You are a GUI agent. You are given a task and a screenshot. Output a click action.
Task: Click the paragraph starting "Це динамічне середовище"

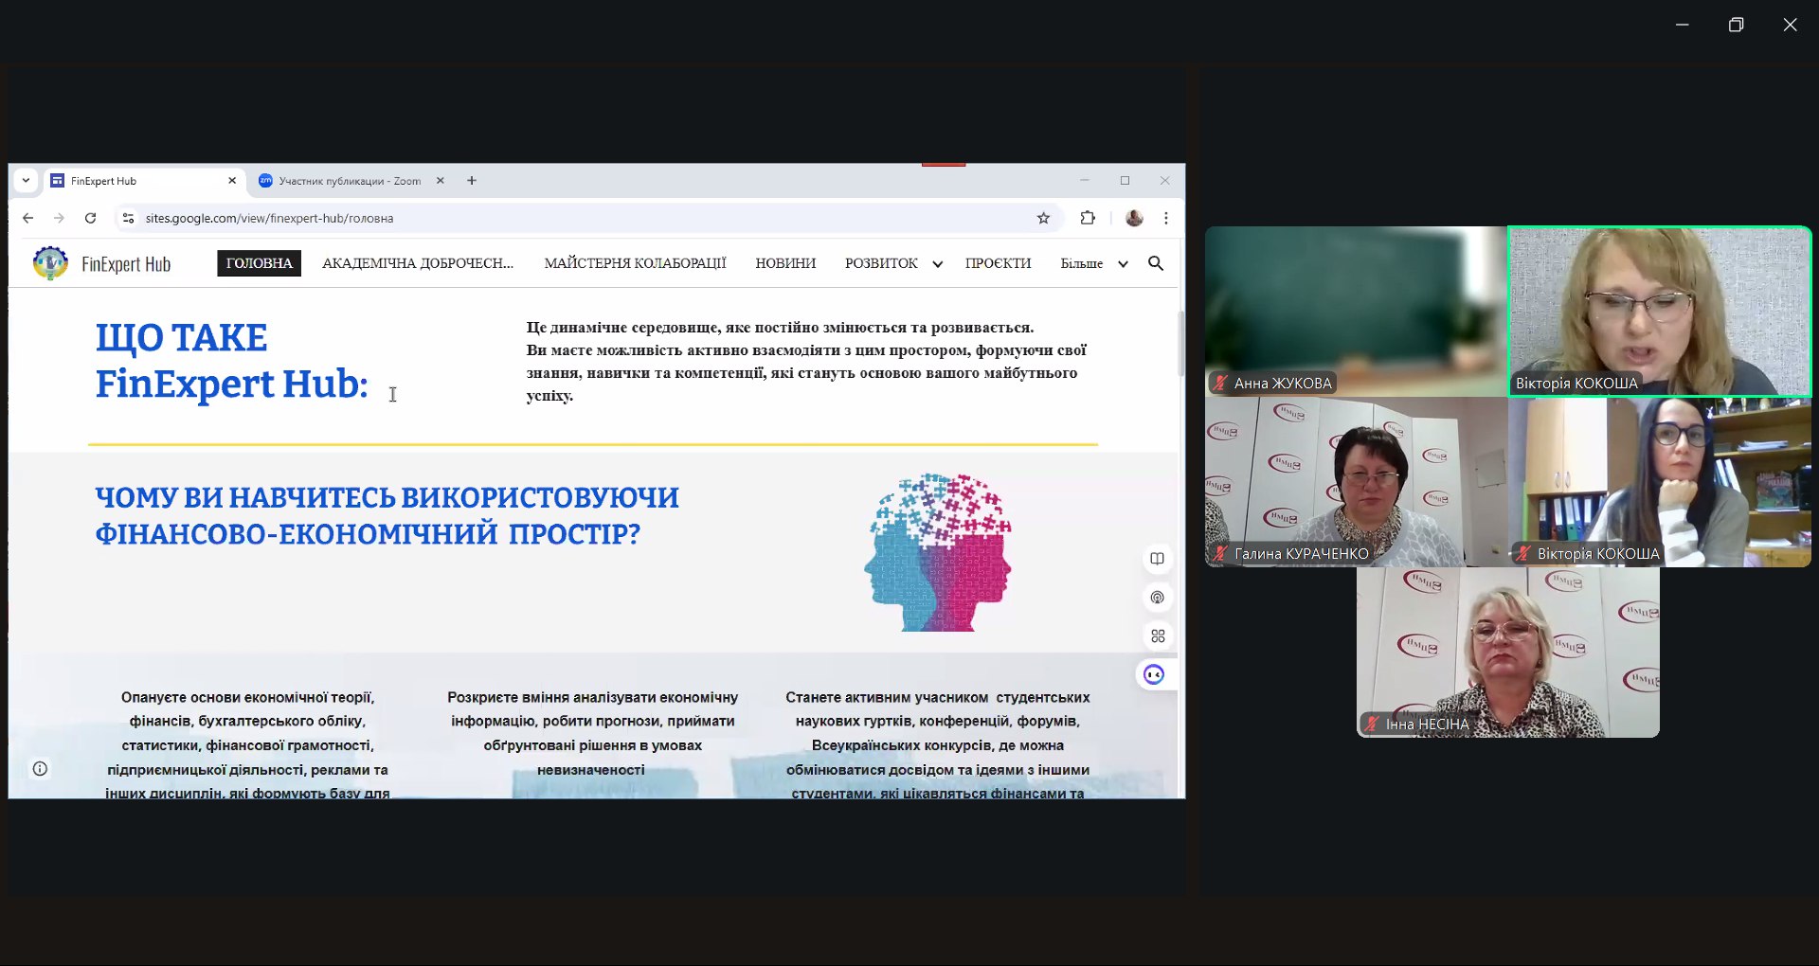[x=806, y=362]
